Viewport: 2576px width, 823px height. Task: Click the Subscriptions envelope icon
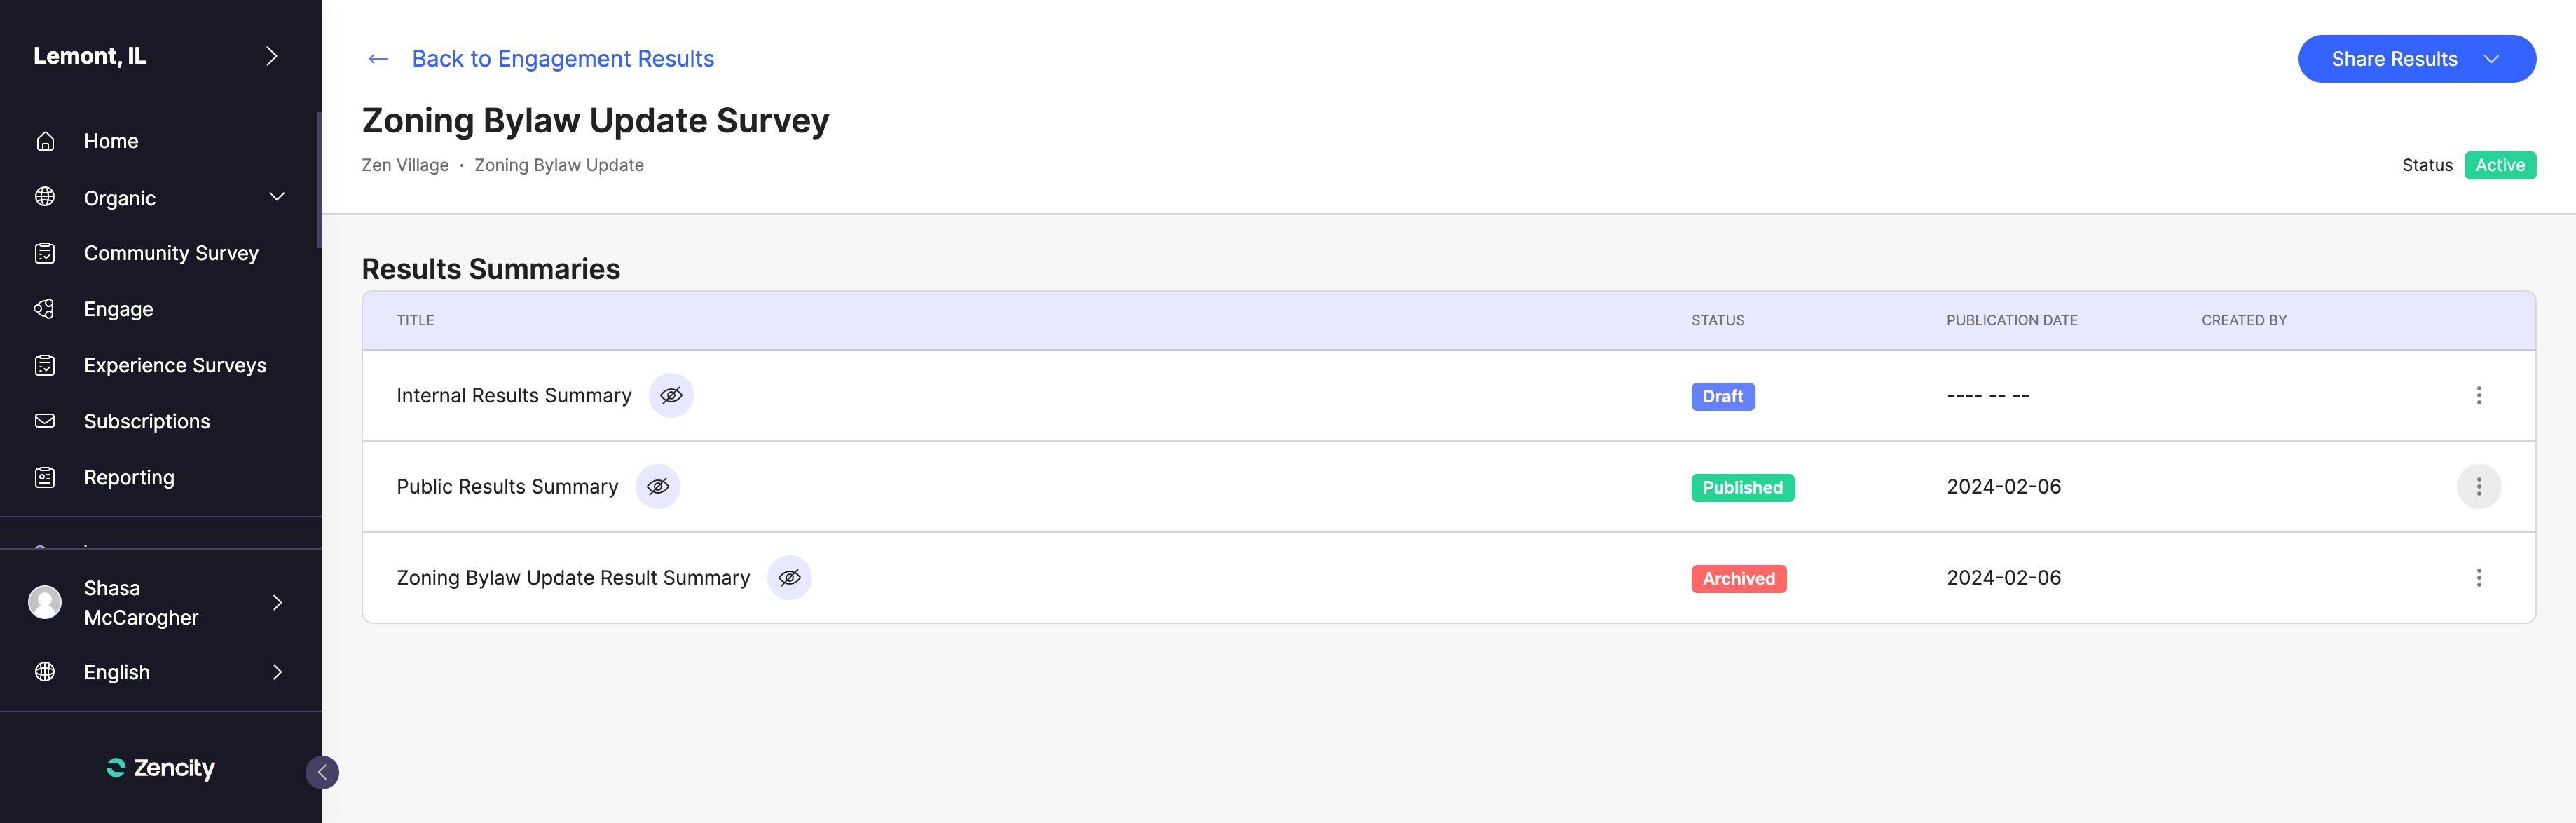tap(45, 420)
